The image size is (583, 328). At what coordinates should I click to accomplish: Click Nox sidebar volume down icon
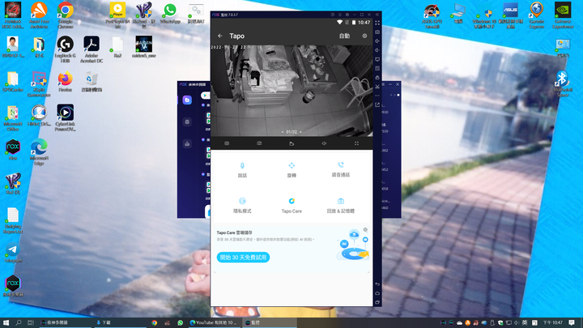tap(377, 50)
